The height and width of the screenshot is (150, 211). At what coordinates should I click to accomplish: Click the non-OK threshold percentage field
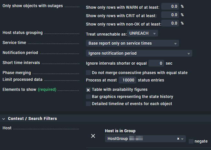(170, 23)
